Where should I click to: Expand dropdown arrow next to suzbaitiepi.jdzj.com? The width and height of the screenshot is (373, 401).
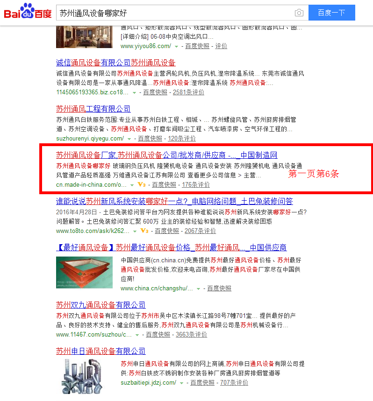click(x=181, y=383)
